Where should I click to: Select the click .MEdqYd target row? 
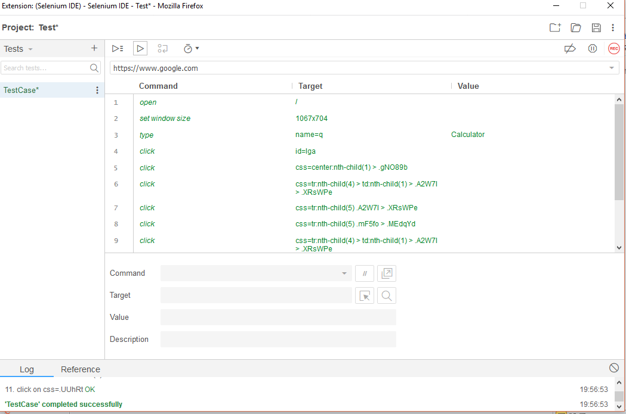pyautogui.click(x=361, y=224)
